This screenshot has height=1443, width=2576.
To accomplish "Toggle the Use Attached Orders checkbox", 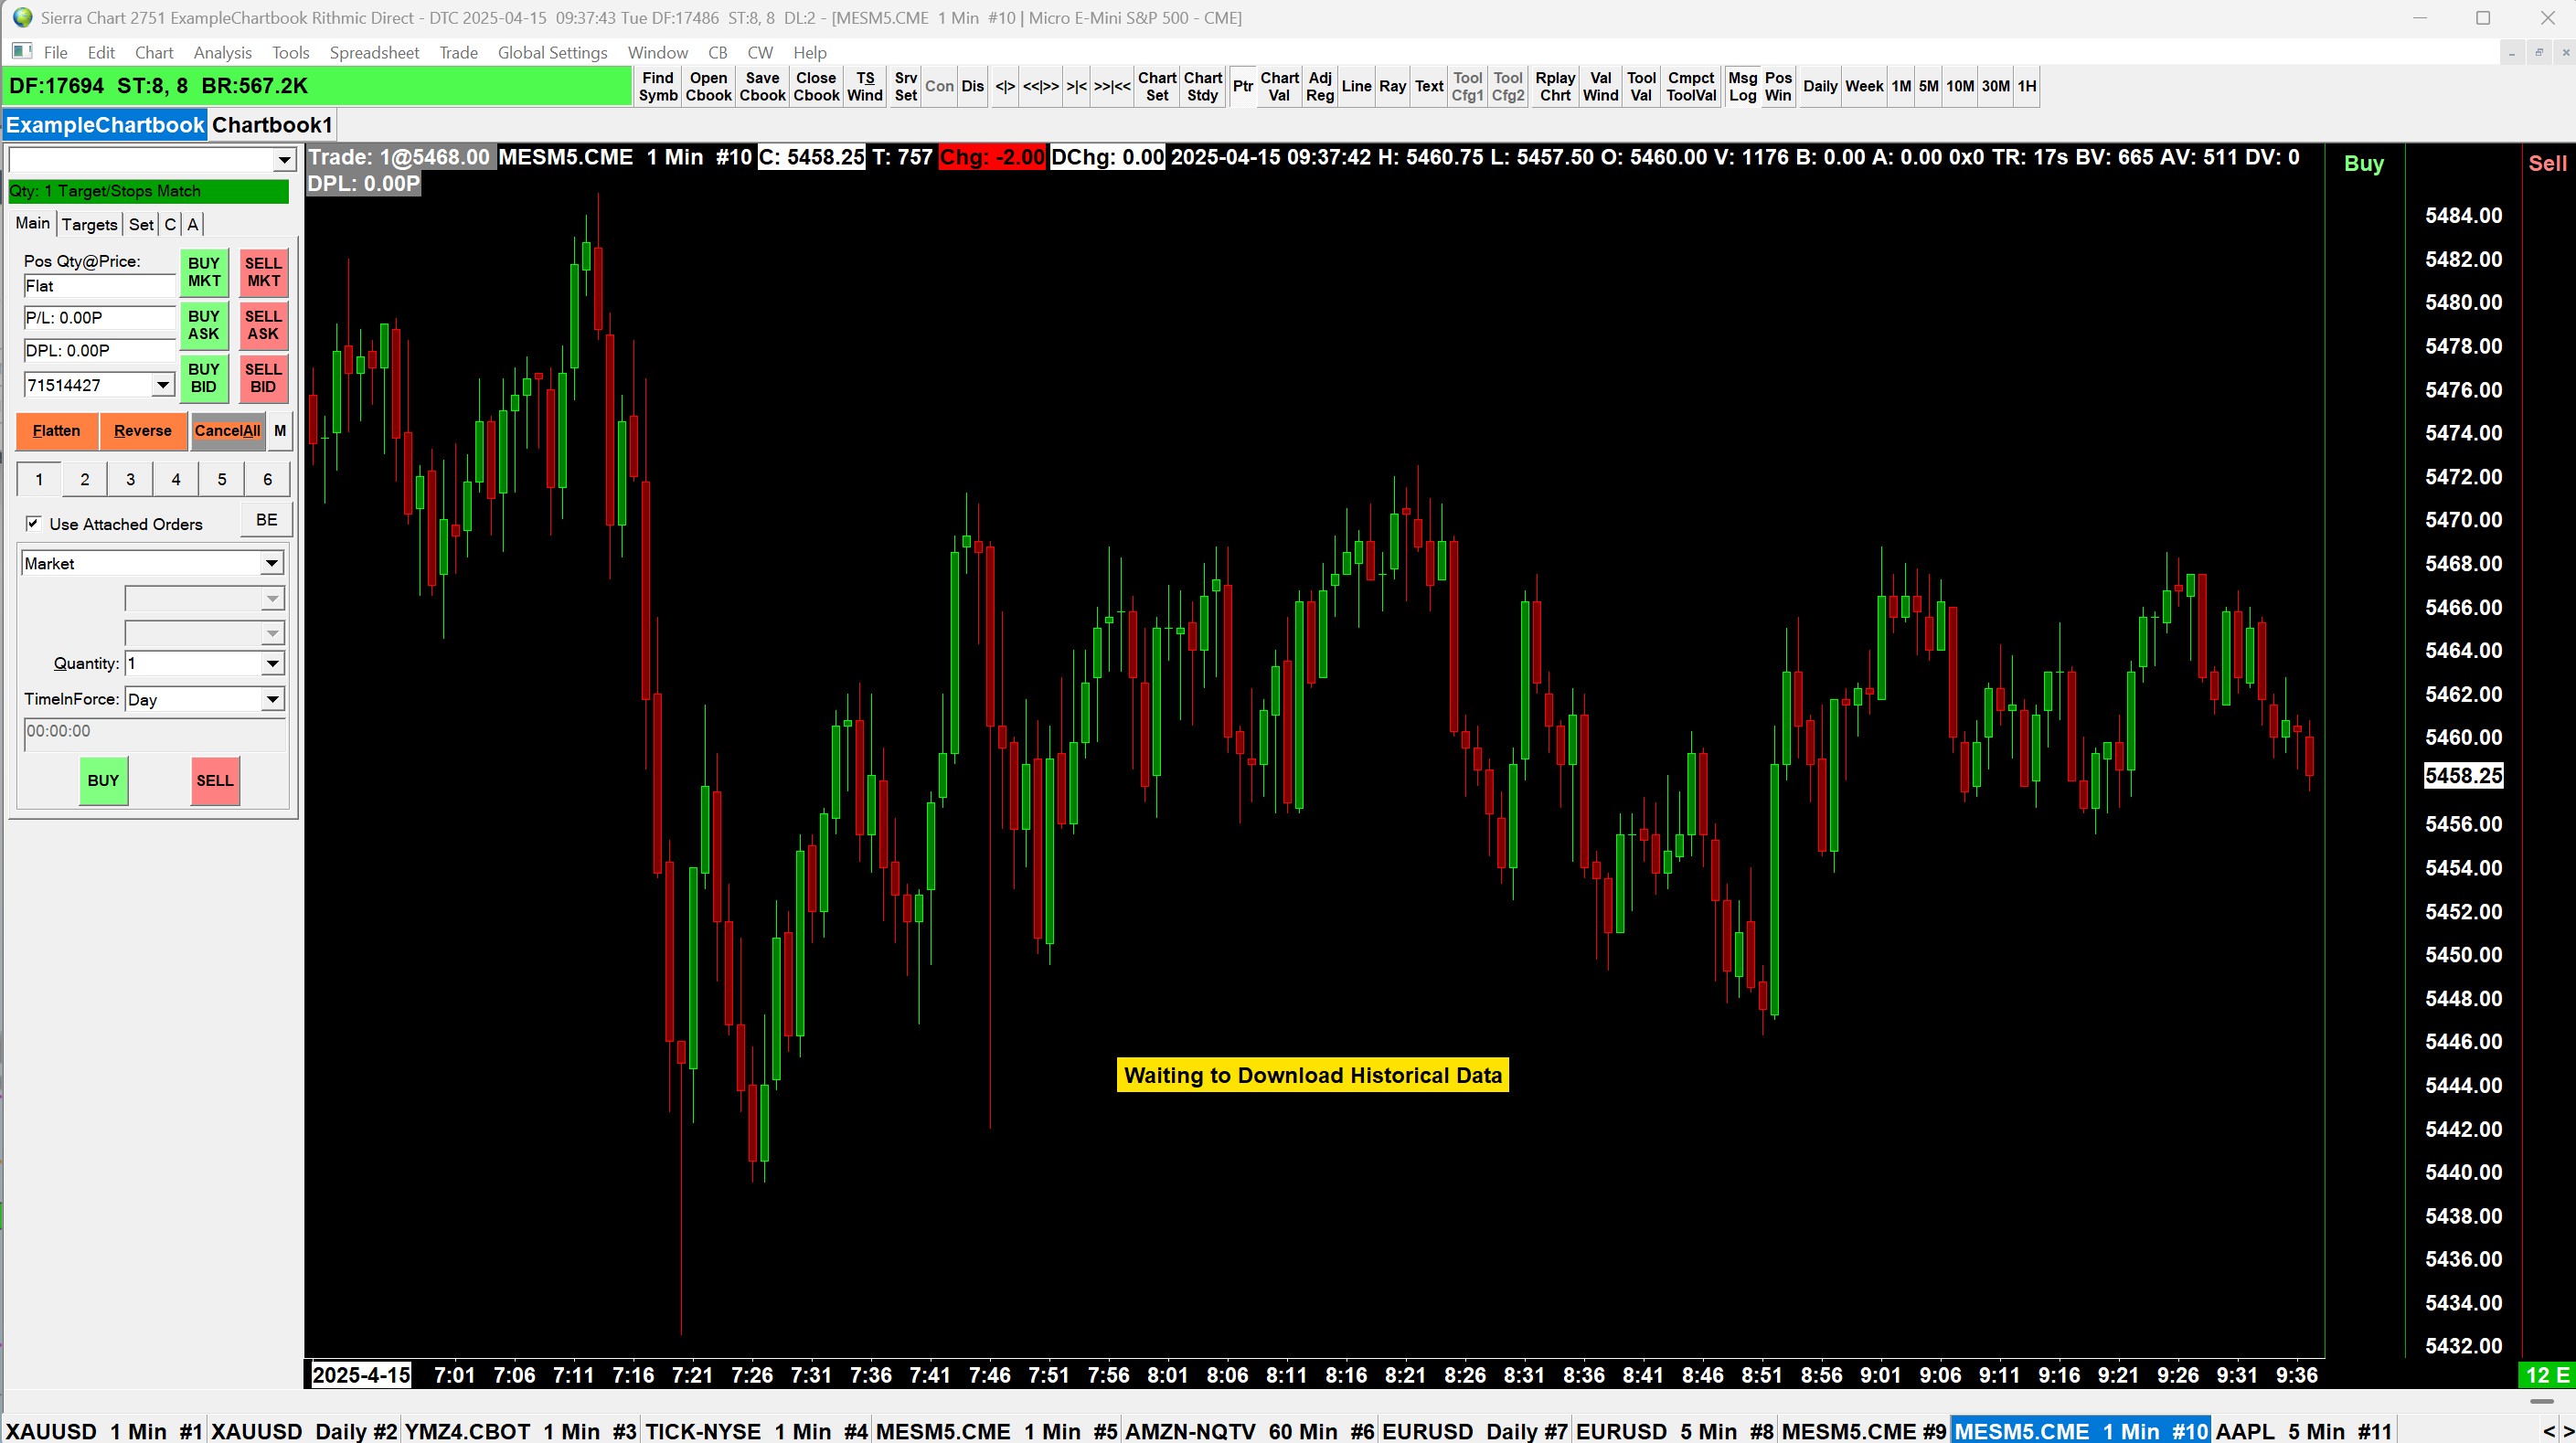I will 34,523.
